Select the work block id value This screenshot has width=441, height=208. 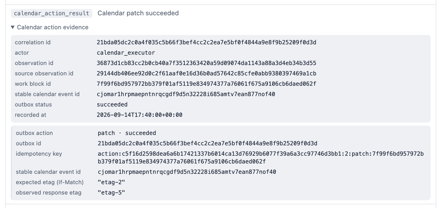pyautogui.click(x=207, y=84)
